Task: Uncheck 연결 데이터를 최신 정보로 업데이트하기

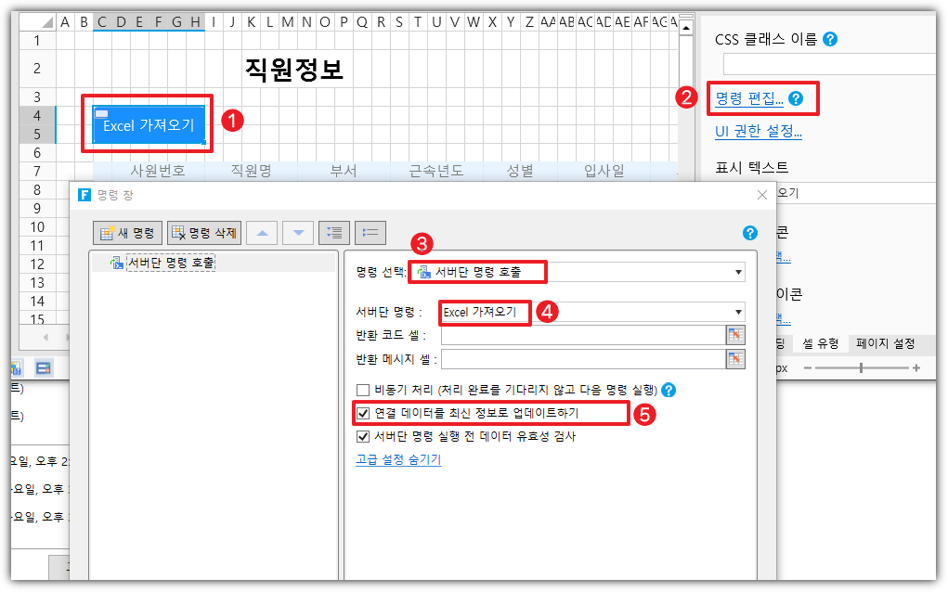Action: coord(363,413)
